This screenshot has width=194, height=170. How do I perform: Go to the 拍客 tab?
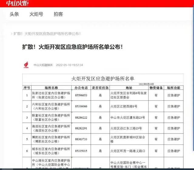pos(58,14)
